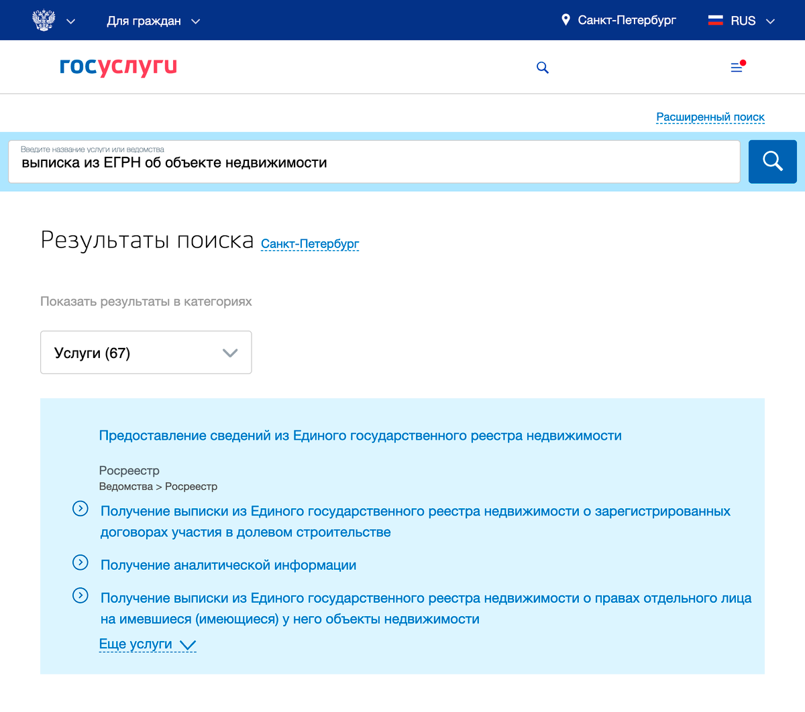Viewport: 805px width, 712px height.
Task: Submit search with the blue magnifier button
Action: click(773, 162)
